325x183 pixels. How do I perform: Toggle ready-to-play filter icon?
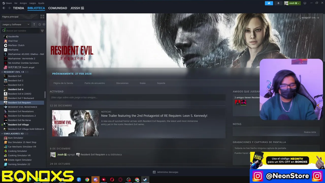point(44,24)
